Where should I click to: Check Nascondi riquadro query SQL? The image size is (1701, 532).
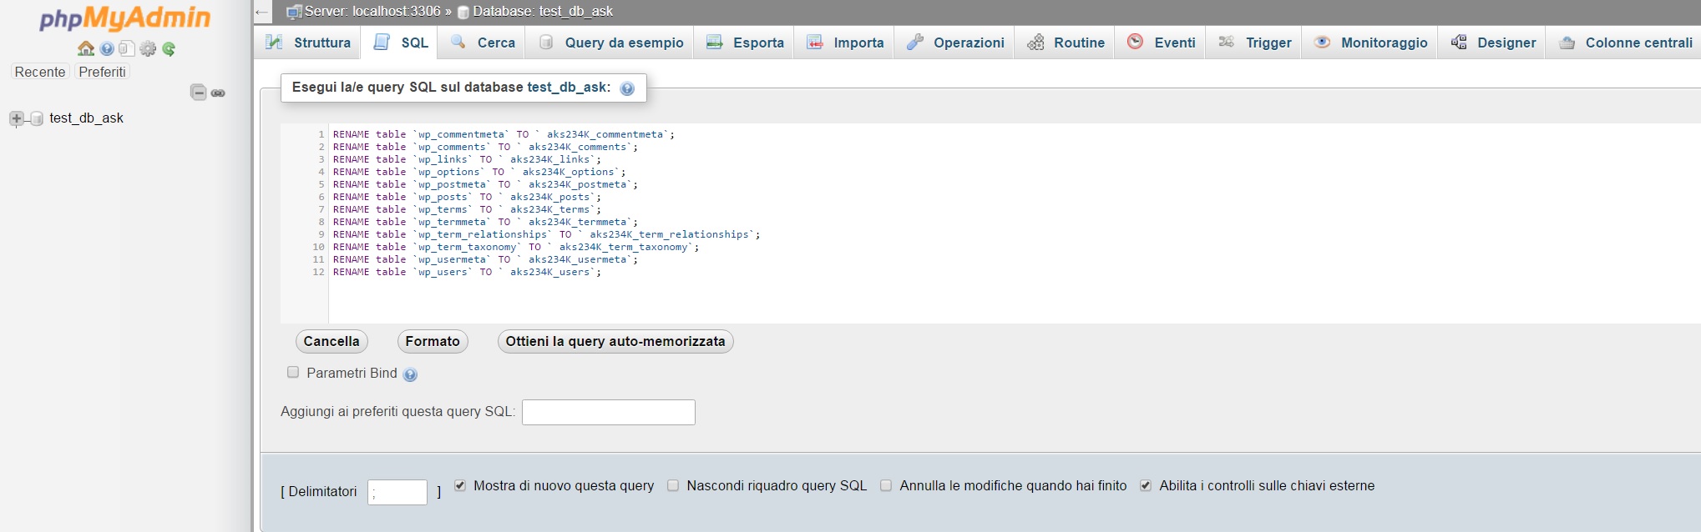pos(673,485)
